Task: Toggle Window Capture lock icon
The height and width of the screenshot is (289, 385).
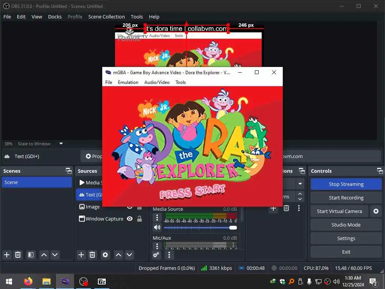Action: [139, 219]
